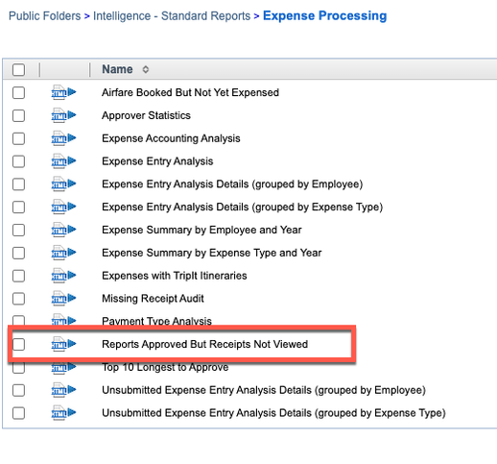Click HTML run icon for Expenses with TripIt Itineraries
Screen dimensions: 497x464
coord(63,276)
